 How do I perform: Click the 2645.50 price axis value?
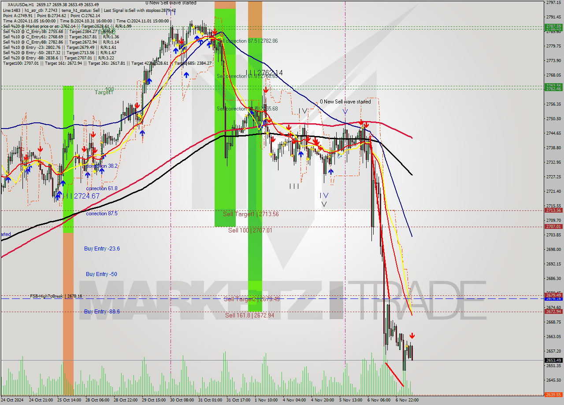553,380
